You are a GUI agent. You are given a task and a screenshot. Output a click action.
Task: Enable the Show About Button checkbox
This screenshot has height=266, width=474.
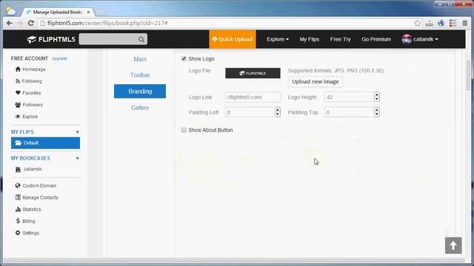coord(184,130)
